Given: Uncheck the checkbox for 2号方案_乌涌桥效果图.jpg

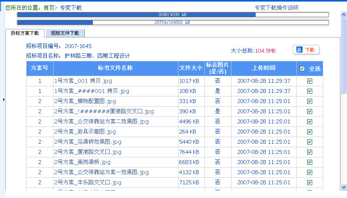Looking at the screenshot, I should pyautogui.click(x=310, y=142).
